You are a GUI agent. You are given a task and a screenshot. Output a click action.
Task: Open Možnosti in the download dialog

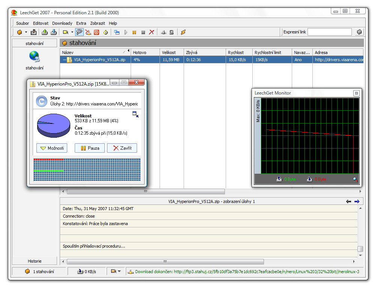click(x=52, y=148)
